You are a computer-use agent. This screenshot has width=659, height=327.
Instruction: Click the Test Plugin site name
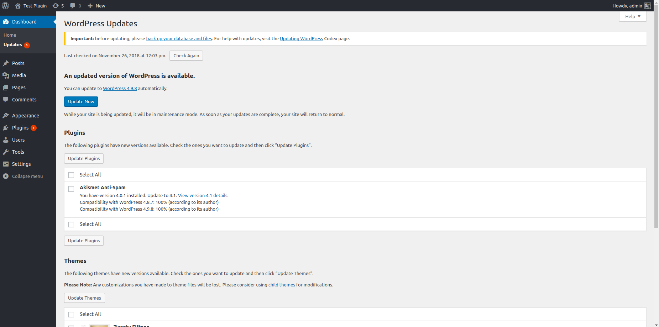coord(35,6)
